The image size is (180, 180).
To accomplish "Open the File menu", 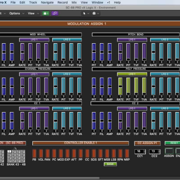I will [x=13, y=3].
